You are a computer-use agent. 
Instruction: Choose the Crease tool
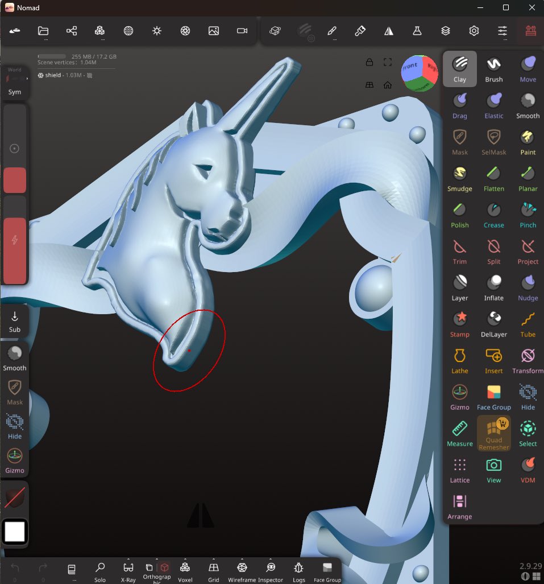tap(494, 215)
